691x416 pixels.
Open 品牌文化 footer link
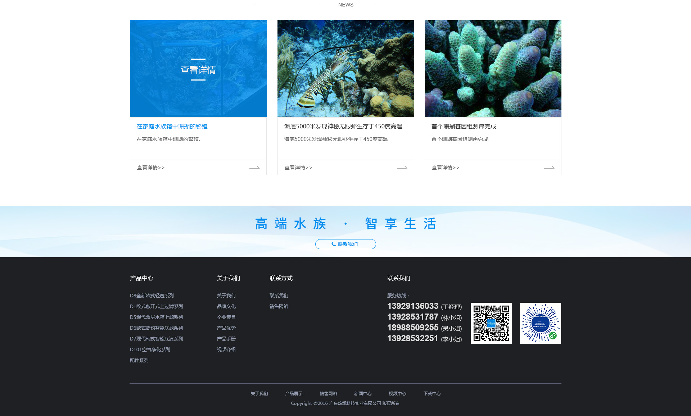[x=226, y=306]
